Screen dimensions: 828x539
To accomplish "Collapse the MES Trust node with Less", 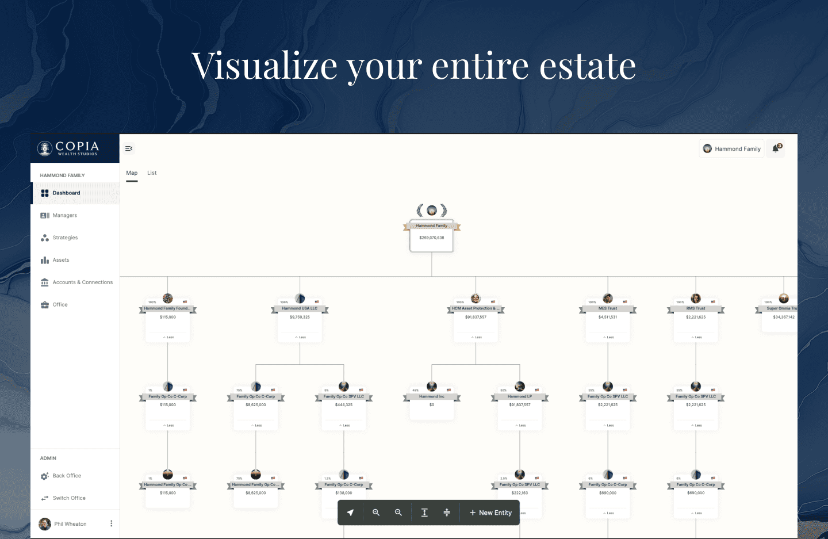I will [x=608, y=337].
